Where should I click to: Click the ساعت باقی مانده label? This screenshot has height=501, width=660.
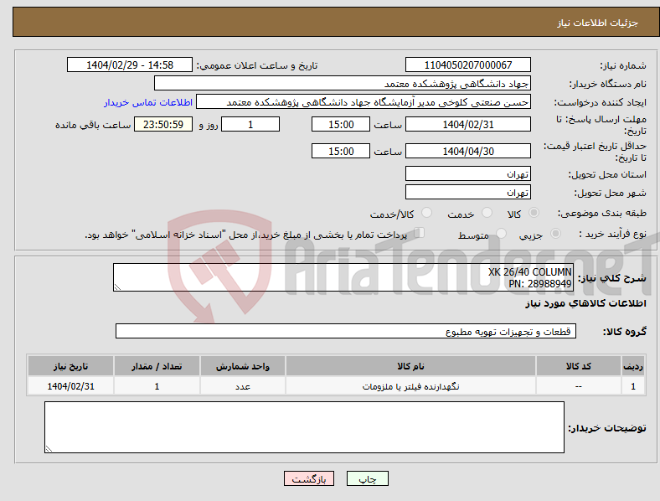click(93, 125)
